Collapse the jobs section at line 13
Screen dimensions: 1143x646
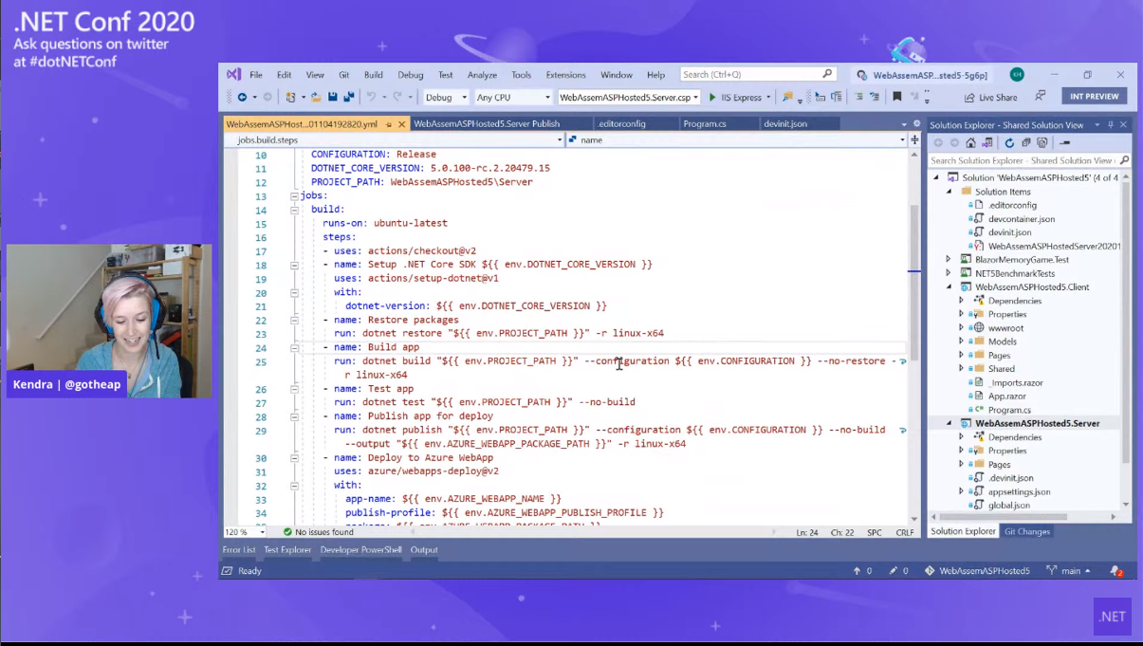click(x=295, y=195)
